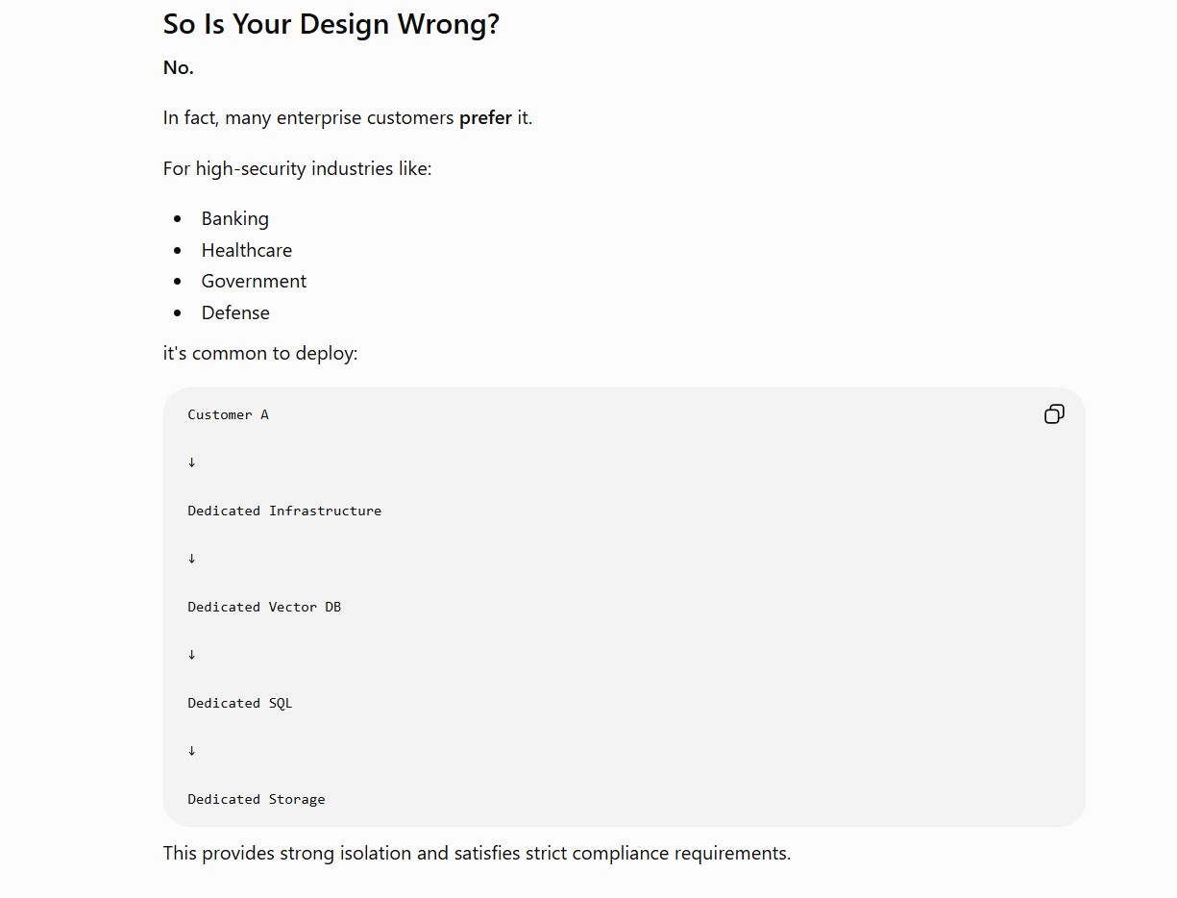Click the arrow below 'Dedicated Infrastructure'
Image resolution: width=1177 pixels, height=898 pixels.
point(191,559)
